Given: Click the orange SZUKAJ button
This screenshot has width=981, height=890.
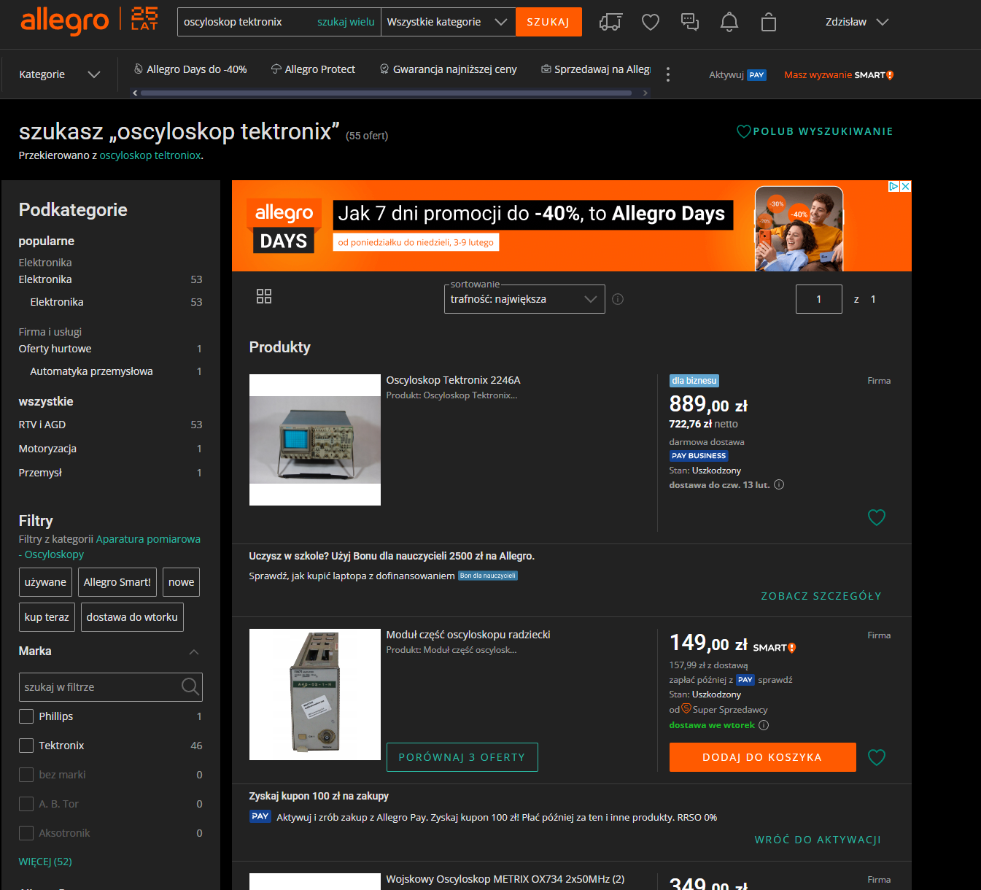Looking at the screenshot, I should 548,22.
